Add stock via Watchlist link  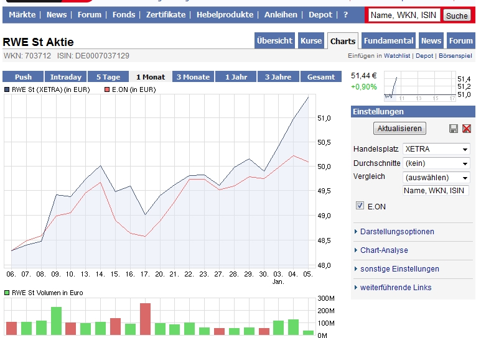coord(396,56)
